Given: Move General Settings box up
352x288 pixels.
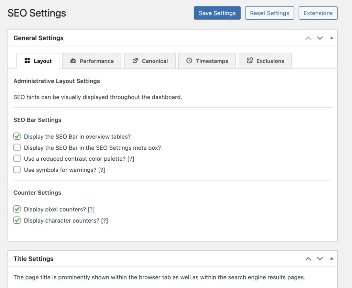Looking at the screenshot, I should point(308,38).
